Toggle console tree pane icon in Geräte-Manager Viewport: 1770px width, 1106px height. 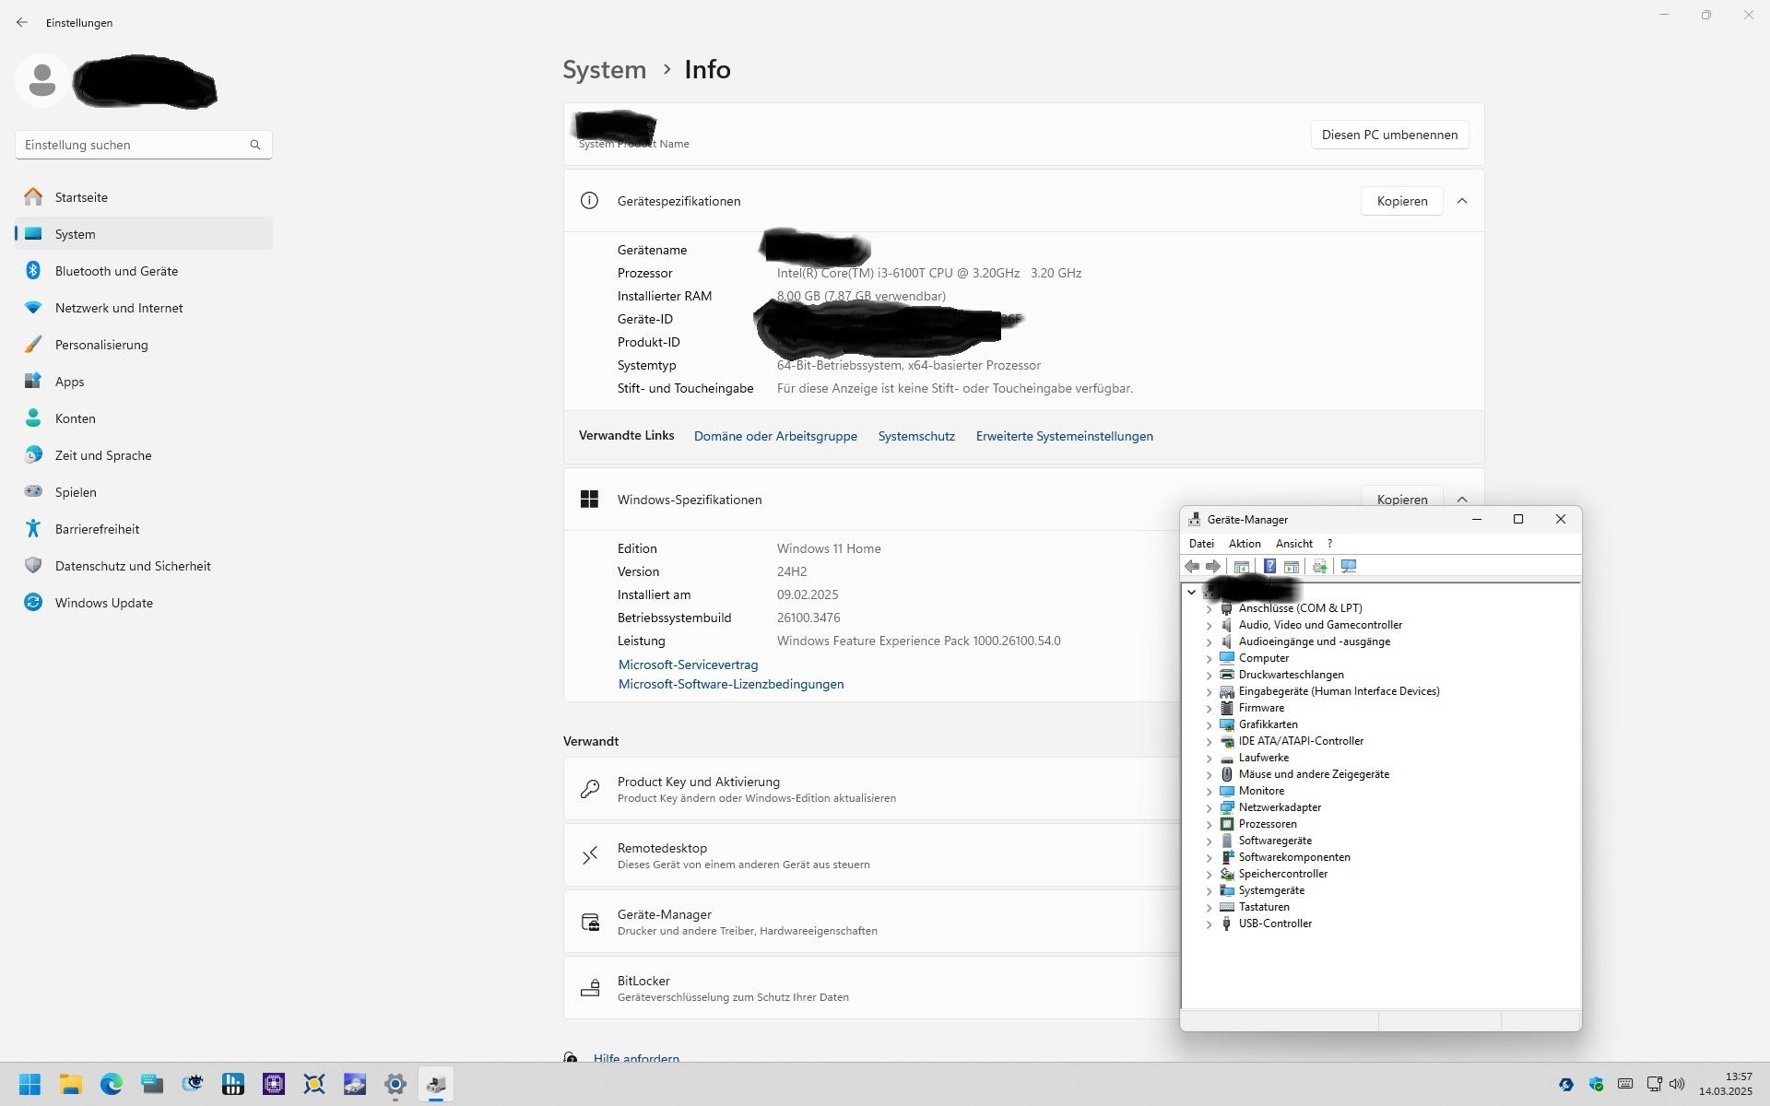click(x=1242, y=567)
